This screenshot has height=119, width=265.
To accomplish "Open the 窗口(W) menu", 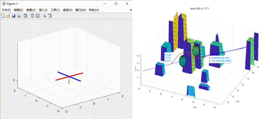I will click(x=81, y=10).
